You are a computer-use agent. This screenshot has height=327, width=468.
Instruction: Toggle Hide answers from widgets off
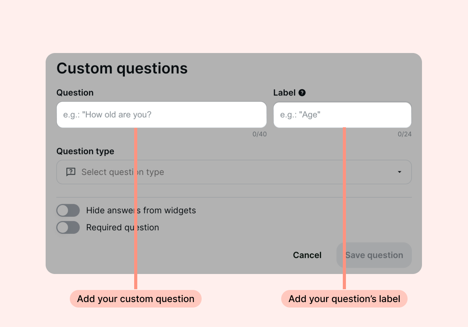point(68,210)
